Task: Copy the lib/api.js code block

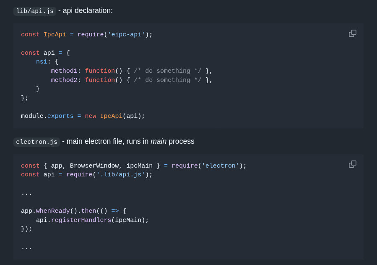Action: 352,33
